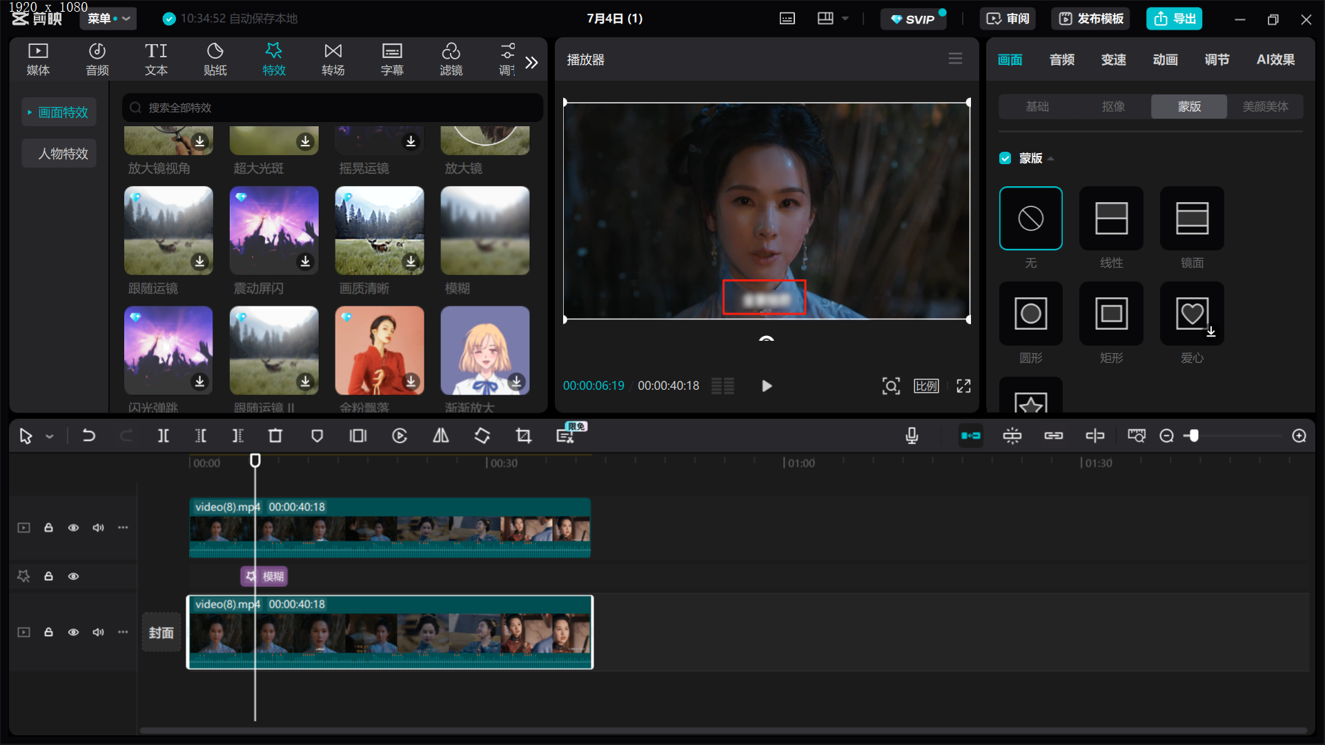
Task: Switch to the 调节 adjust tab
Action: click(x=1217, y=60)
